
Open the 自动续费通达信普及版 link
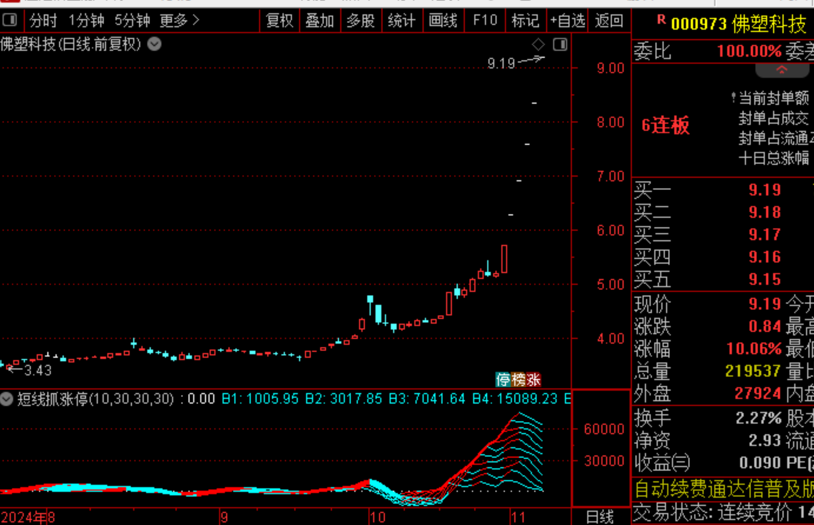720,490
